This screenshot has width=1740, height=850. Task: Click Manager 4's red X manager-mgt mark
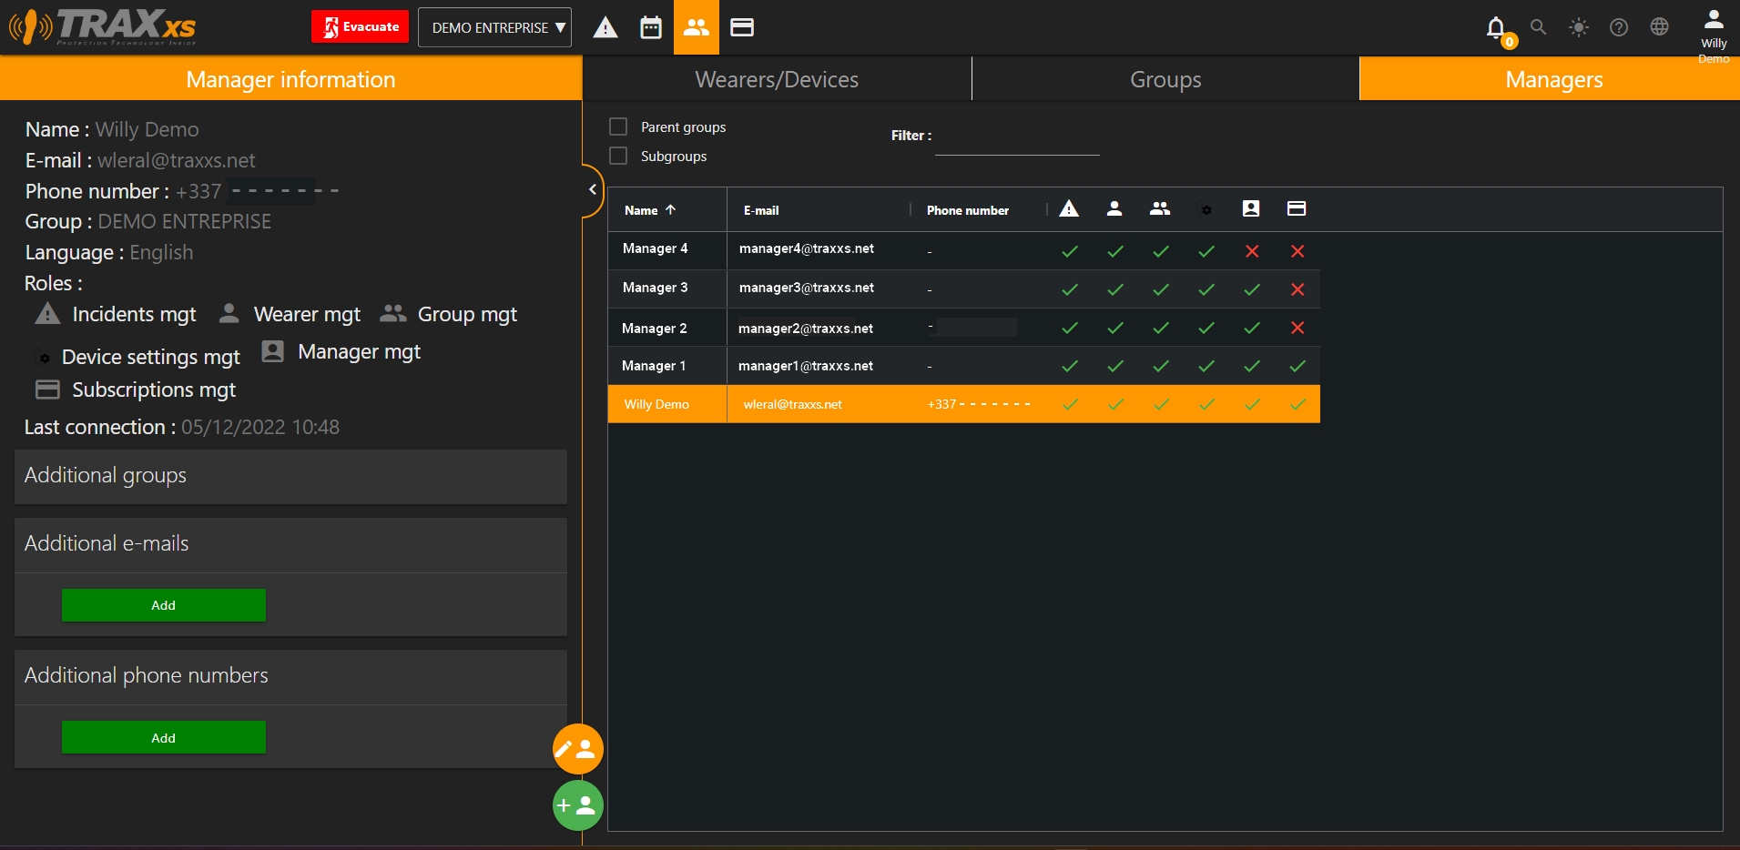point(1252,251)
